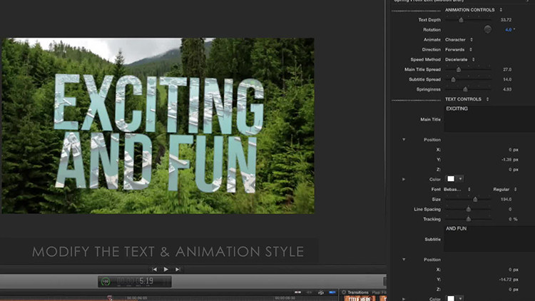Image resolution: width=535 pixels, height=301 pixels.
Task: Expand the Subtitle Color disclosure triangle
Action: click(404, 299)
